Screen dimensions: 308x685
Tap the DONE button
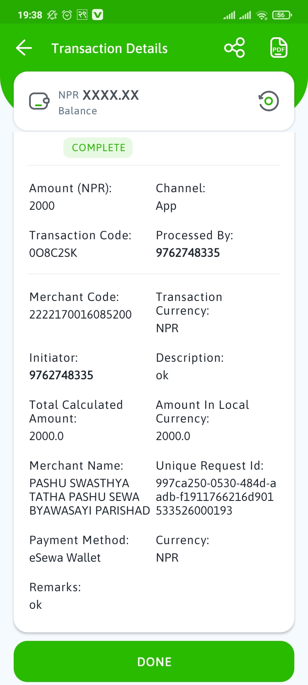tap(154, 661)
